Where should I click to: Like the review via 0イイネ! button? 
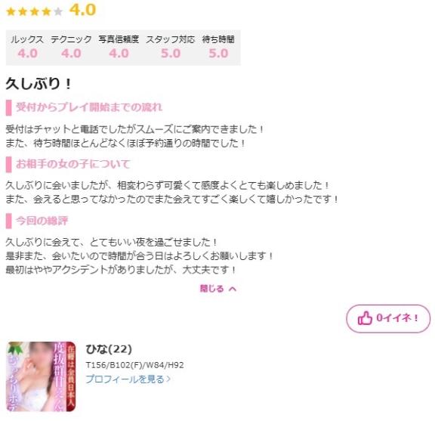[x=388, y=318]
